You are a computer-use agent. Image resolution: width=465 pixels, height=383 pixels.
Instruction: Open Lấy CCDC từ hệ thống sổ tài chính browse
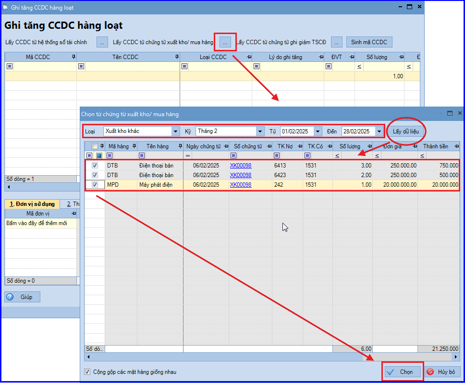(102, 42)
